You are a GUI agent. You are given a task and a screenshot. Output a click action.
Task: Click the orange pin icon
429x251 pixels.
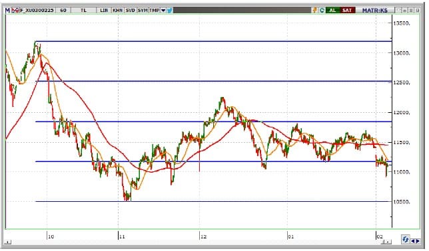click(315, 11)
